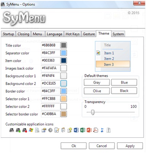Edit the Separator color #84C3FF field
The height and width of the screenshot is (153, 146).
[x=50, y=53]
